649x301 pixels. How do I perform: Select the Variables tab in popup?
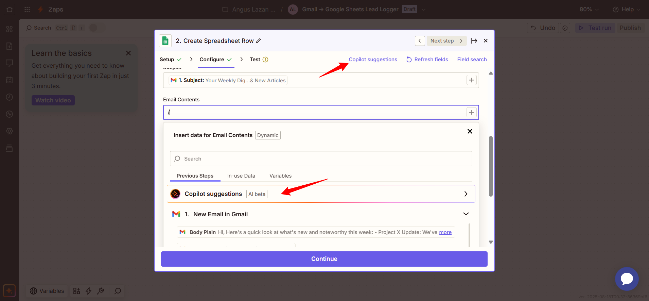[280, 176]
